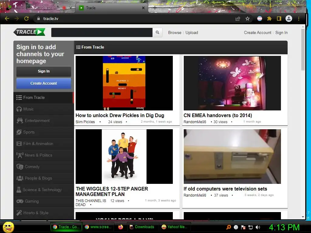Open 'If old computers were television sets' title
The width and height of the screenshot is (311, 233).
click(x=225, y=189)
